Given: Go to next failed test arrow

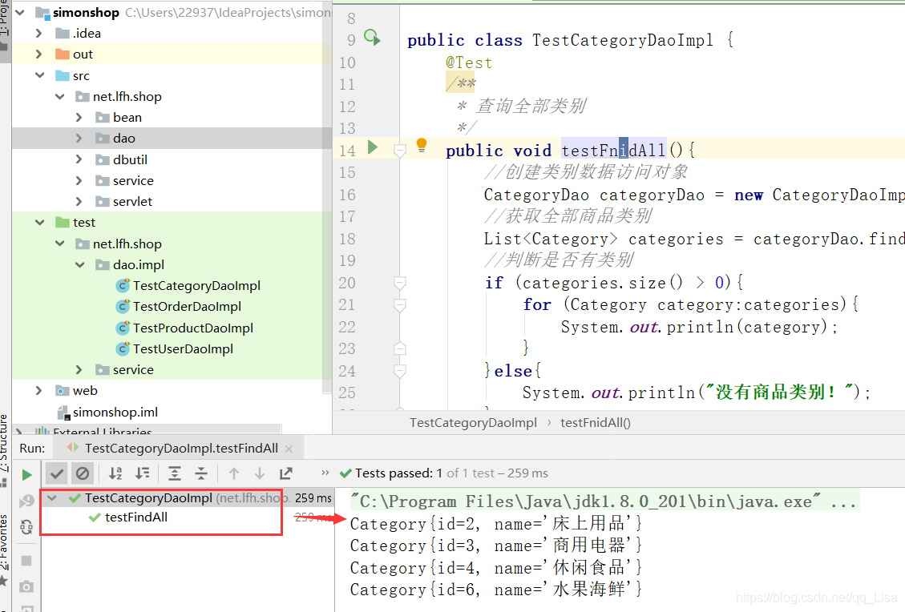Looking at the screenshot, I should point(260,474).
